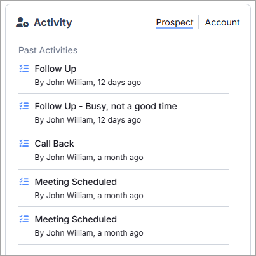Click author line under last Meeting Scheduled
Screen dimensions: 256x256
pyautogui.click(x=89, y=233)
